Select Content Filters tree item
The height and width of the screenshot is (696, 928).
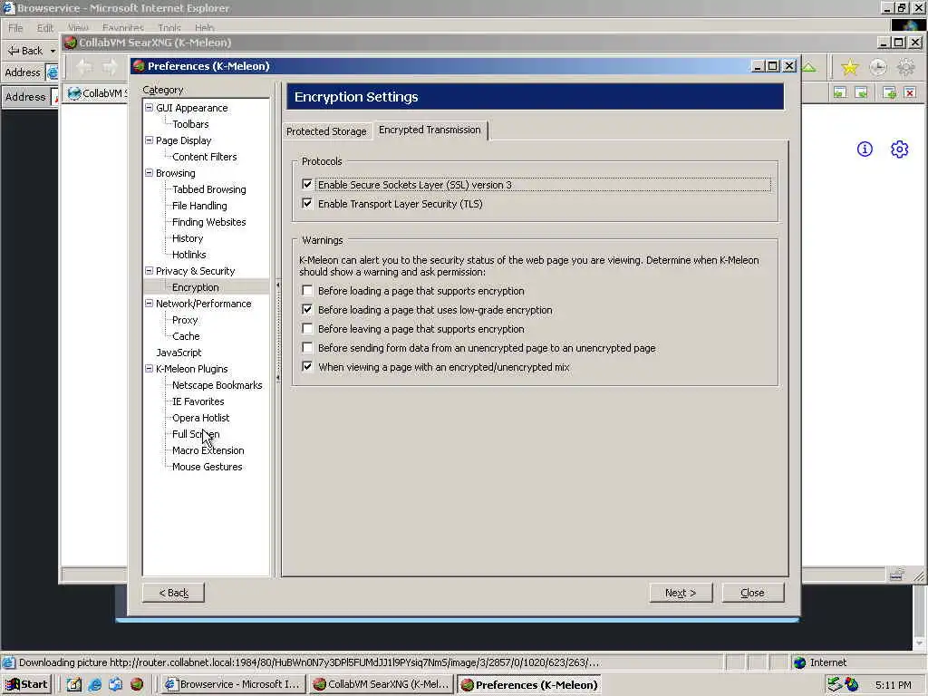click(204, 157)
